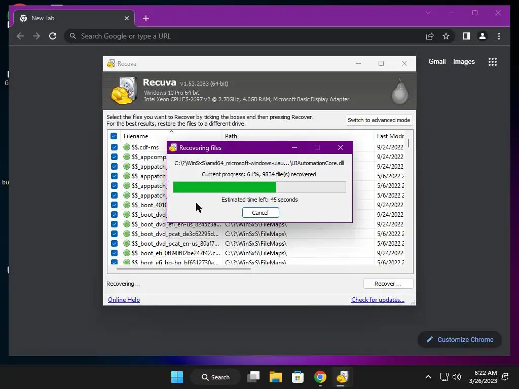Click green status icon of $$.cdf-ms
519x389 pixels.
(x=126, y=147)
